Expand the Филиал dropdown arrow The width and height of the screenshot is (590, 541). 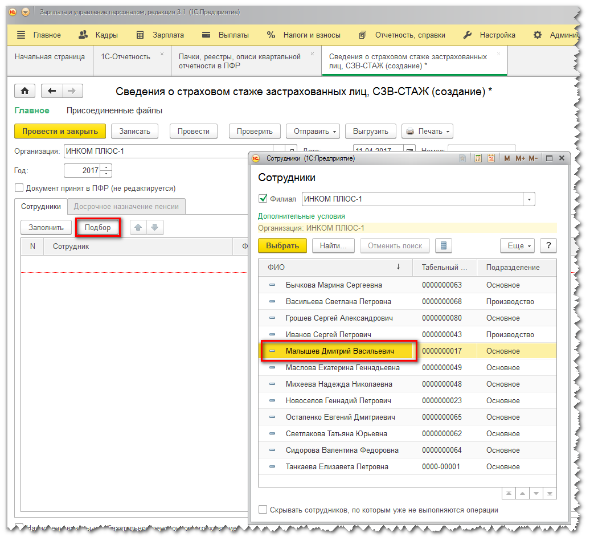529,199
